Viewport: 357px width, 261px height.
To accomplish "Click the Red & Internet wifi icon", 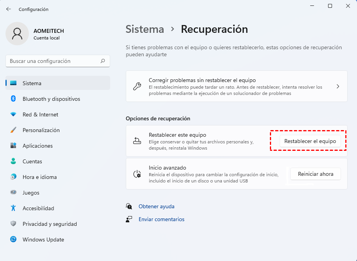I will point(13,114).
